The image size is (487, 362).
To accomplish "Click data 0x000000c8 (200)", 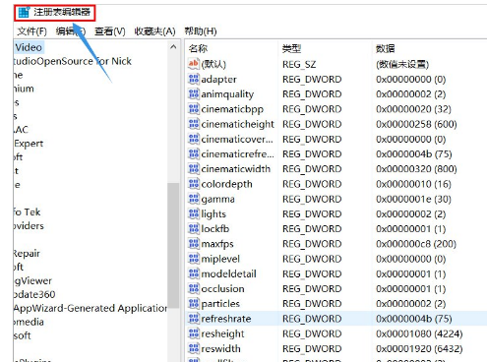I will tap(416, 244).
